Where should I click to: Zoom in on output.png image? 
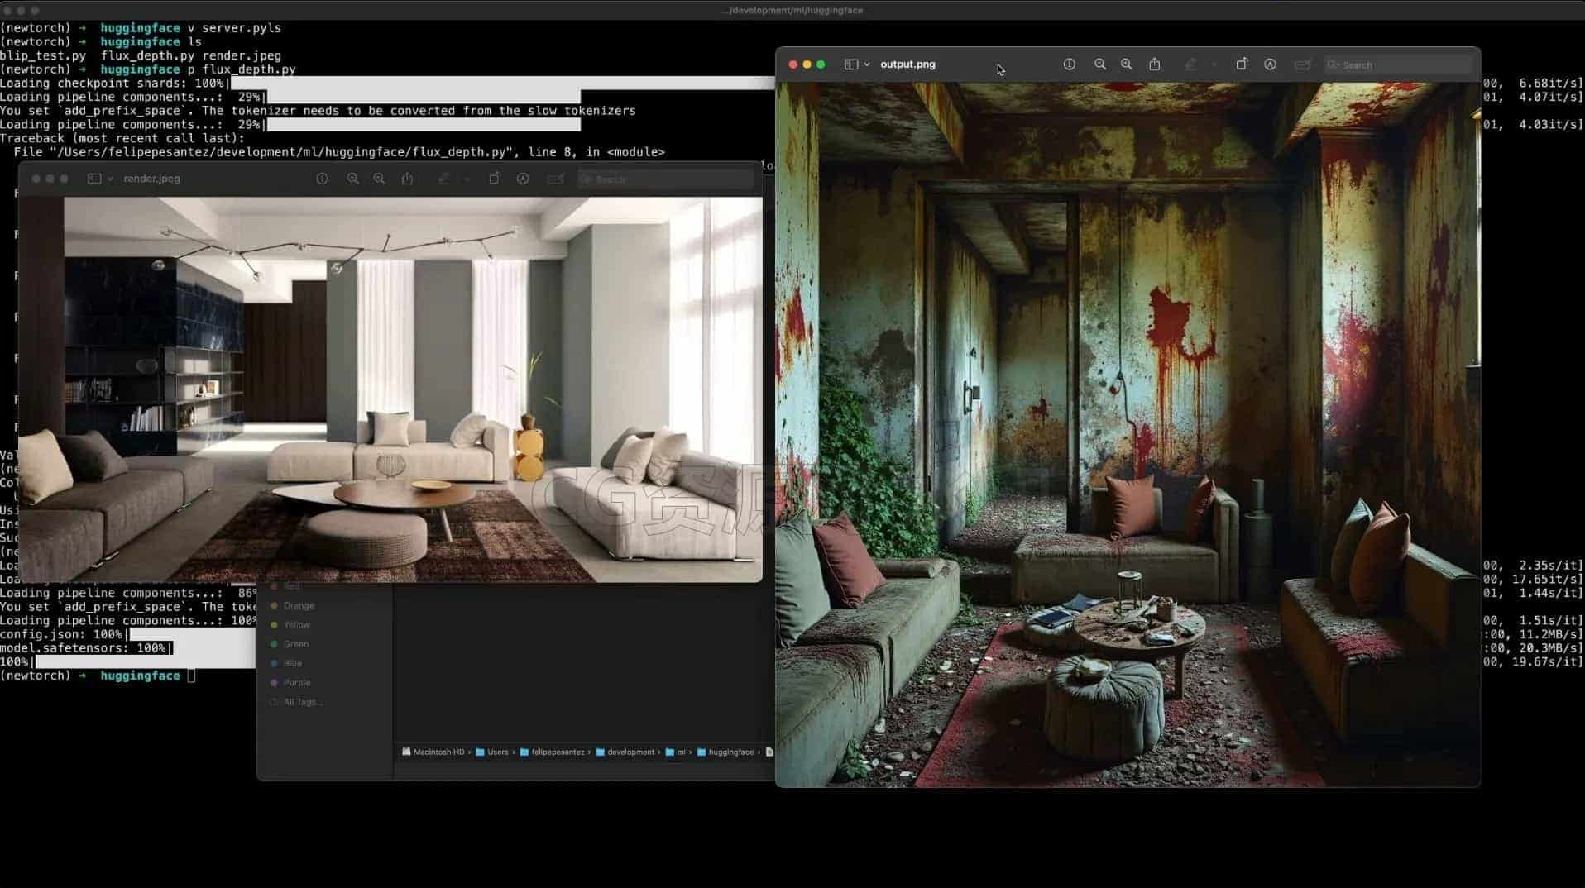(x=1126, y=64)
